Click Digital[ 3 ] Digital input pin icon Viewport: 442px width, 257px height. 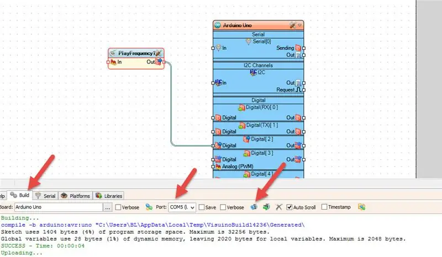click(x=218, y=159)
